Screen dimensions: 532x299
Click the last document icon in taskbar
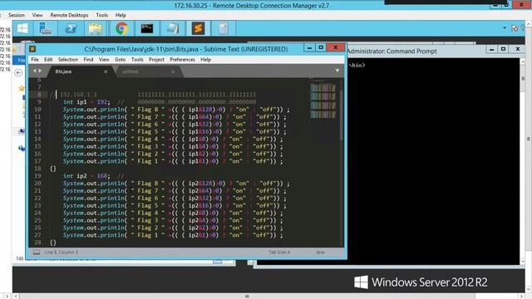click(x=224, y=28)
